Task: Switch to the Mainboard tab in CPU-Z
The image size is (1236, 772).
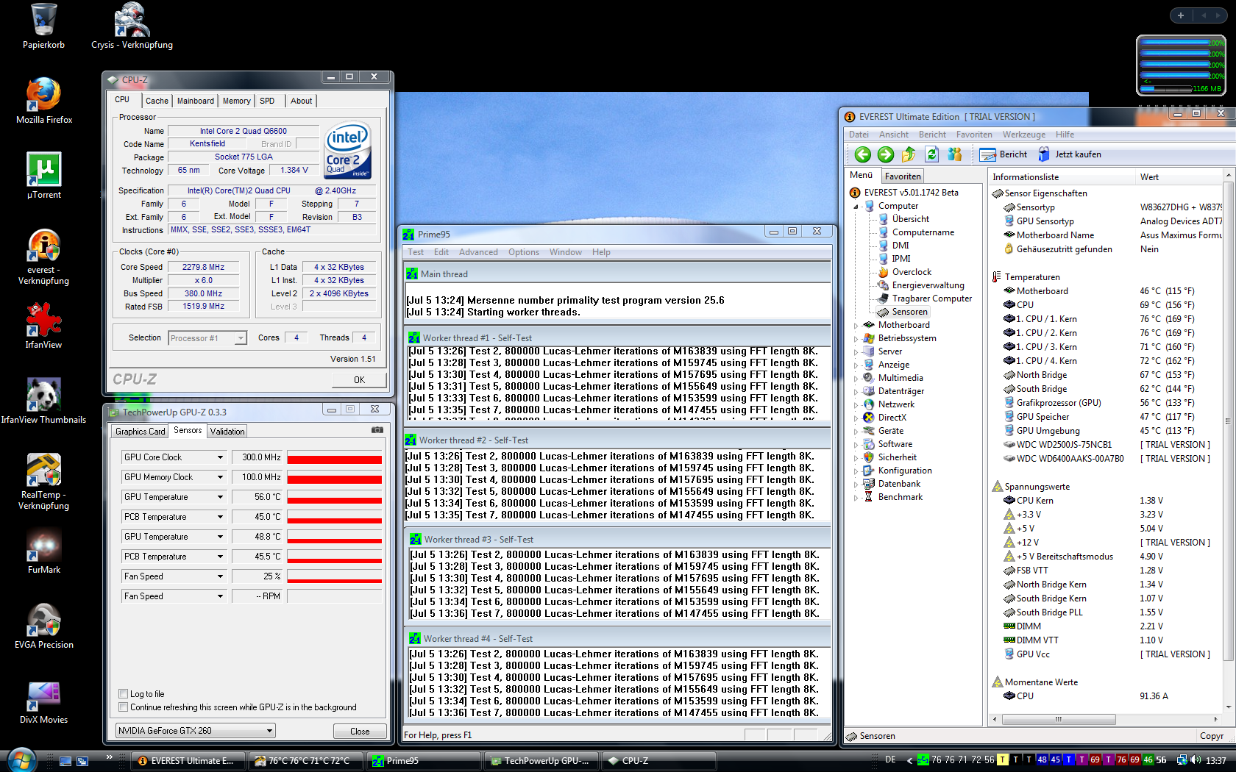Action: point(195,101)
